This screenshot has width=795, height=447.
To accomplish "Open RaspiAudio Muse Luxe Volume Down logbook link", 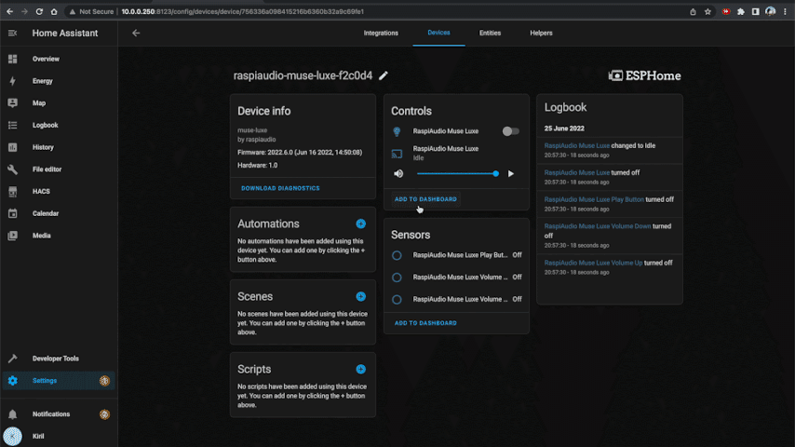I will pos(598,226).
